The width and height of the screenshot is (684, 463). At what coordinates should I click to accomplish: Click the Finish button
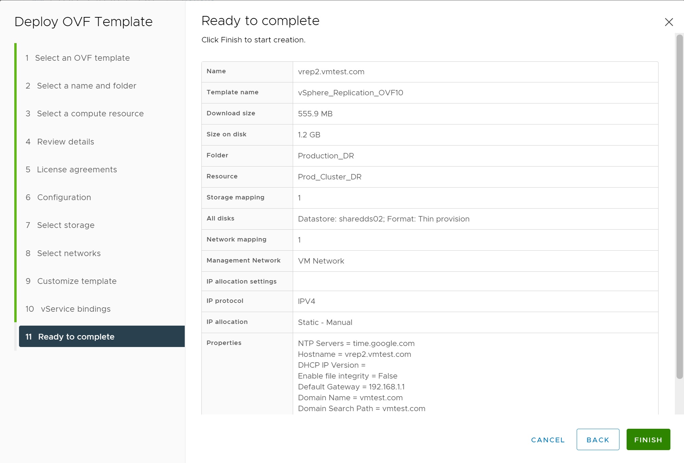[648, 440]
